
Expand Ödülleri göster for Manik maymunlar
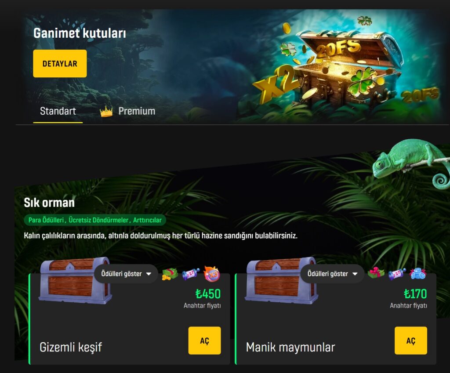(x=332, y=274)
